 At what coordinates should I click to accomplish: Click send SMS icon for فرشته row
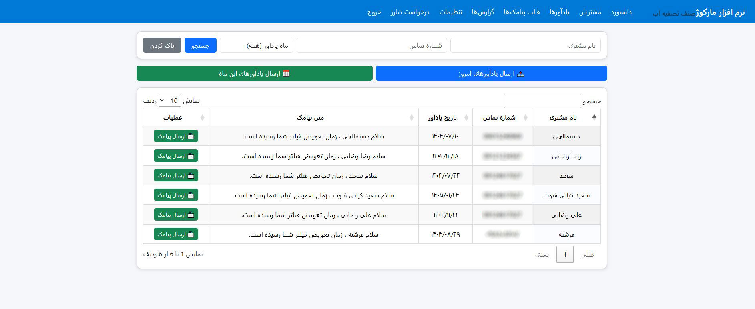click(x=191, y=235)
